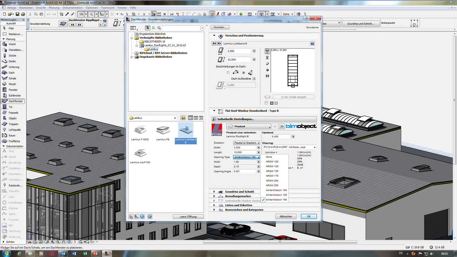Viewport: 457px width, 257px height.
Task: Tick the checkbox below mirror button
Action: (x=266, y=103)
